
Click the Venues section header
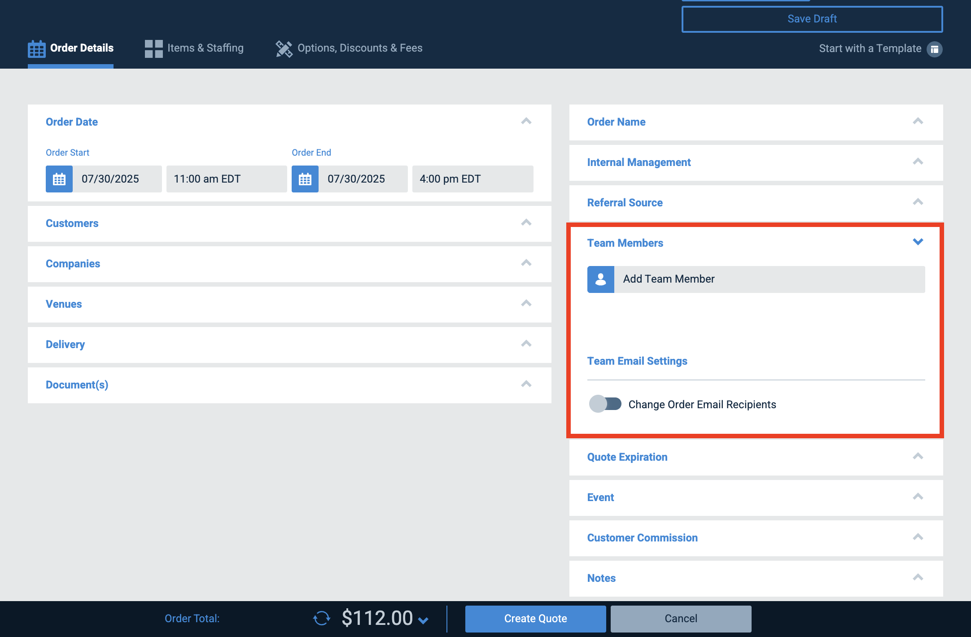tap(289, 305)
